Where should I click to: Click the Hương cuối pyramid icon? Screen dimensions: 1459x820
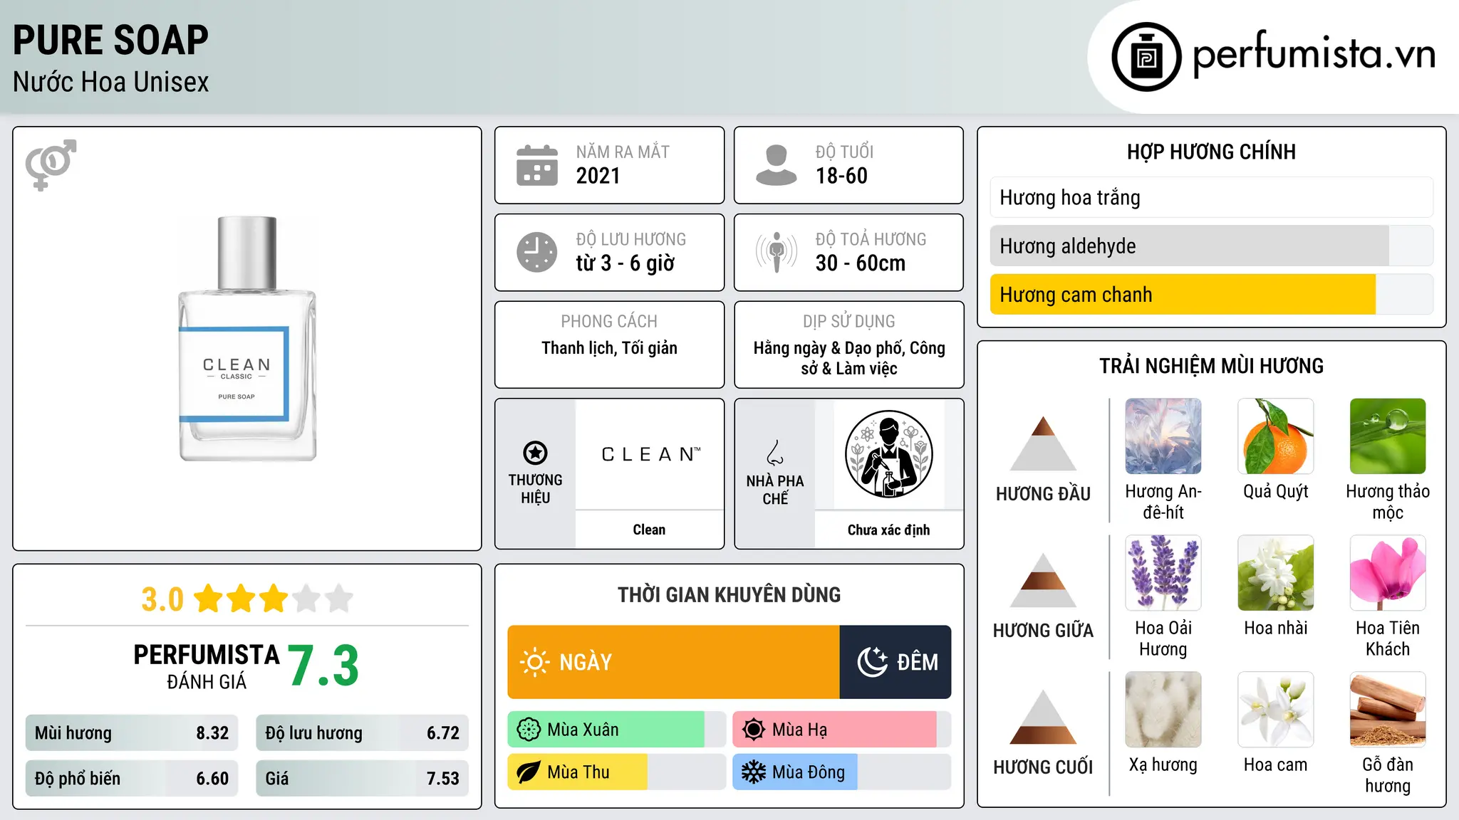(1043, 717)
